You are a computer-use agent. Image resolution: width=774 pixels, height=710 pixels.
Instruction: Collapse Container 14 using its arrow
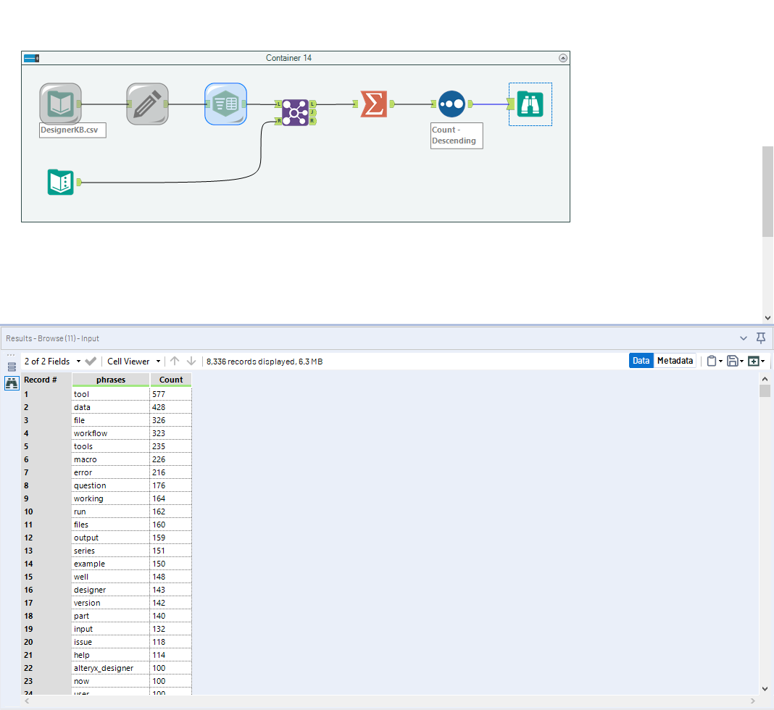coord(563,58)
